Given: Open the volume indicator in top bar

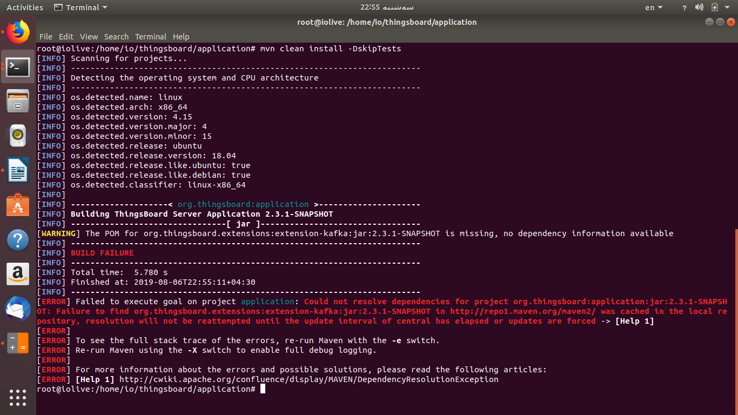Looking at the screenshot, I should coord(699,8).
